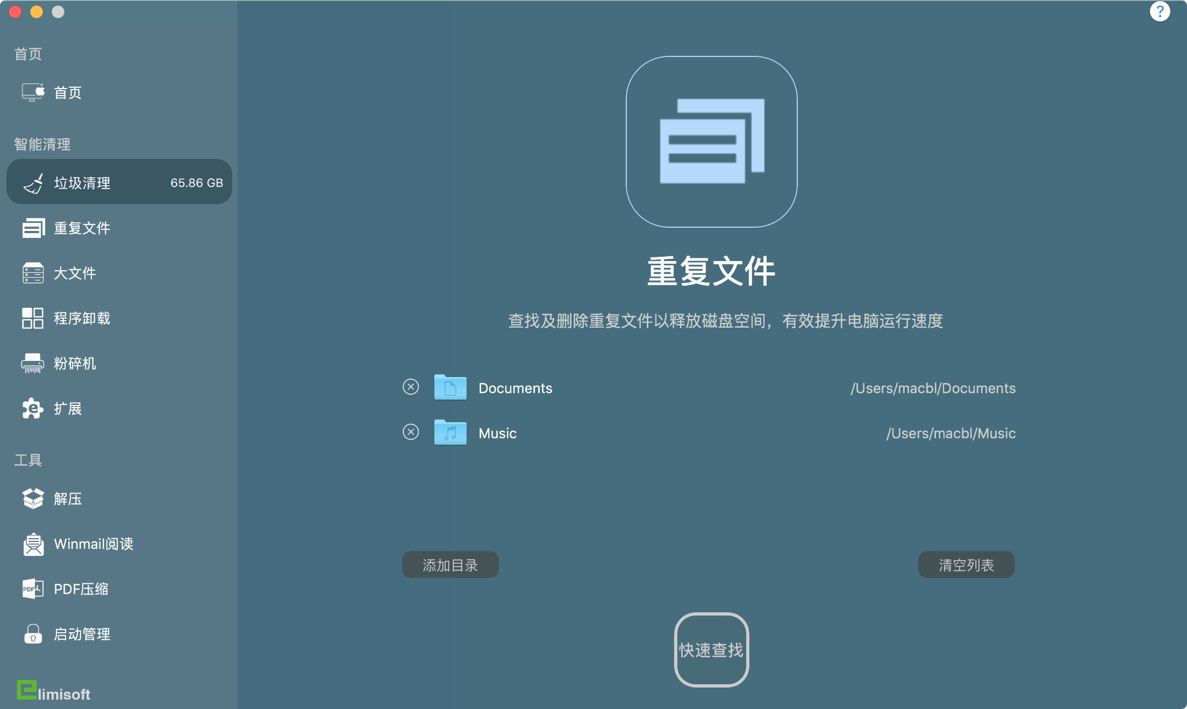The height and width of the screenshot is (709, 1187).
Task: Close window with red button
Action: coord(15,12)
